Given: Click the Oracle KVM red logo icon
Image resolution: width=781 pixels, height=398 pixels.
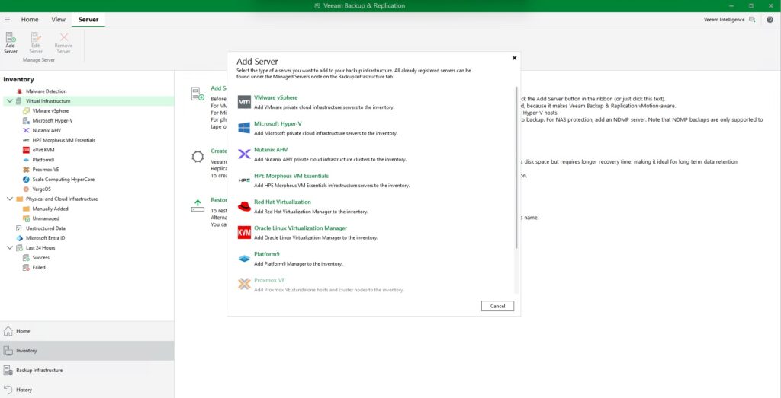Looking at the screenshot, I should pyautogui.click(x=244, y=232).
